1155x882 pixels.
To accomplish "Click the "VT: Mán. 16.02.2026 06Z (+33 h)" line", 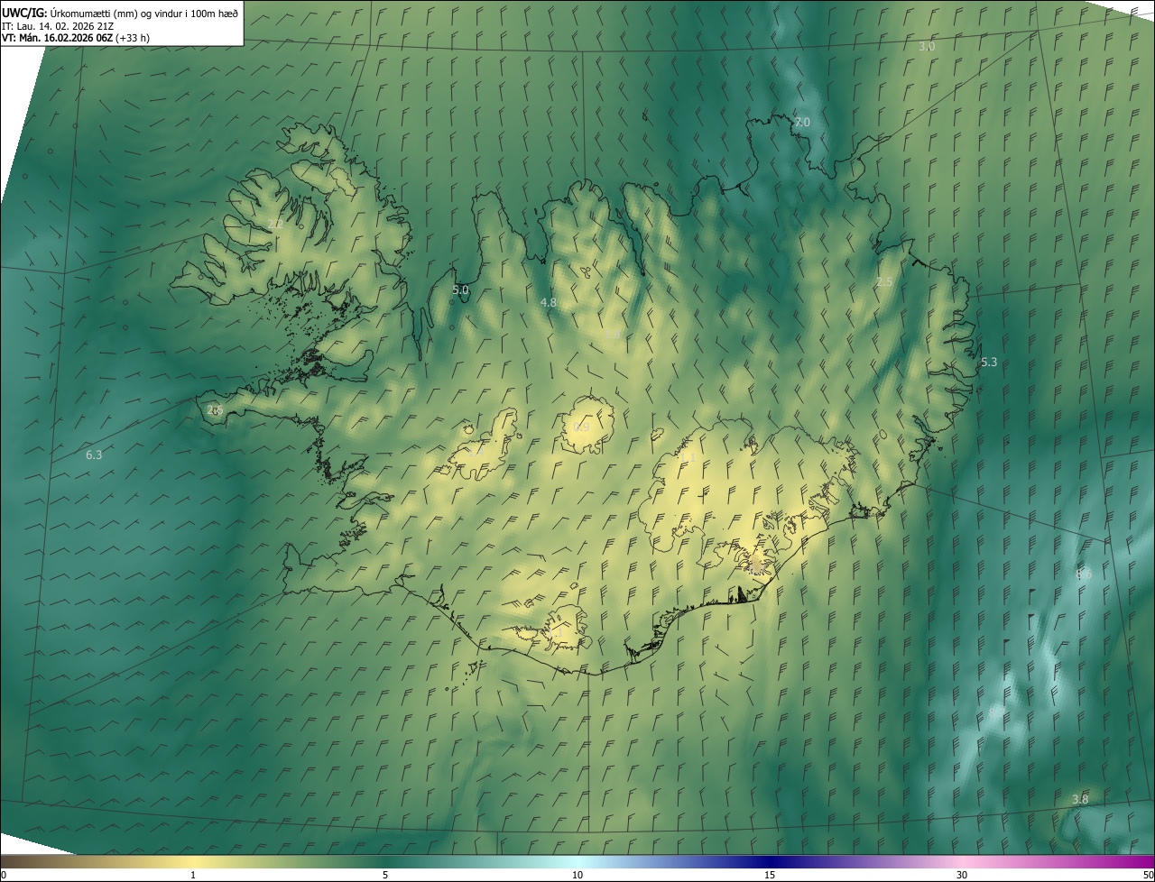I will click(76, 38).
